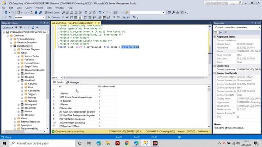Click the Properties wrench icon in toolbar

point(173,13)
